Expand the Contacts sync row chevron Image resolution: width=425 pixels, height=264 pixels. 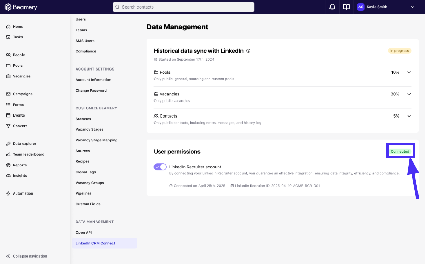(x=409, y=116)
